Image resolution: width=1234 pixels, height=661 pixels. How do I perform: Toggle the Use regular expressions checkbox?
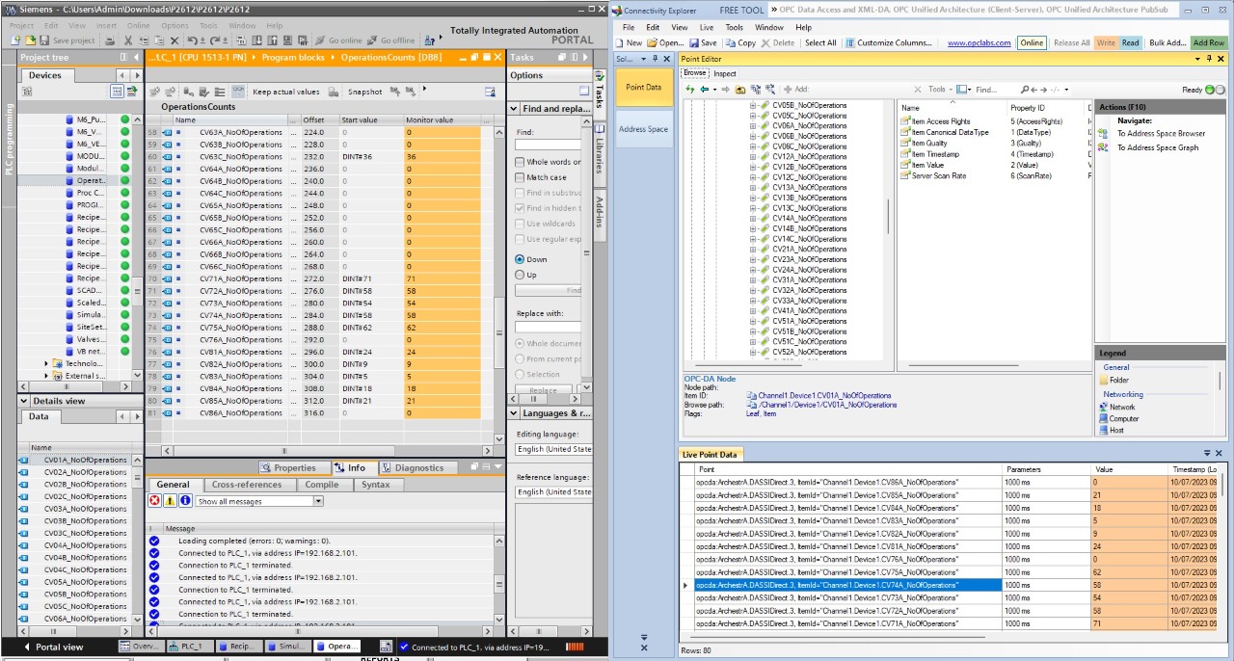point(521,239)
